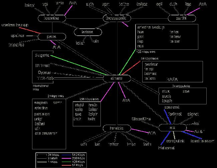This screenshot has width=217, height=168.
Task: Click the "uom" label above thessaloniki
Action: tap(106, 4)
